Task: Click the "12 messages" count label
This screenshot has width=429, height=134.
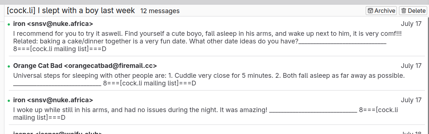Action: coord(160,11)
